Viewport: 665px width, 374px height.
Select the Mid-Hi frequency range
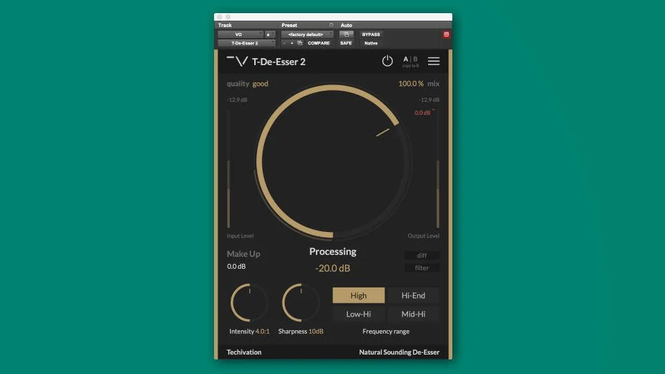pos(413,314)
